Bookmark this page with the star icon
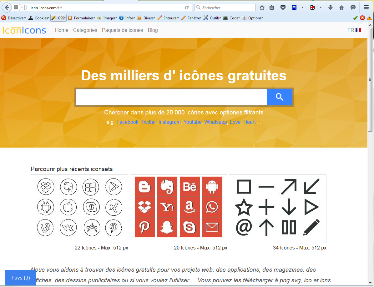Viewport: 374px width, 287px height. coord(262,8)
